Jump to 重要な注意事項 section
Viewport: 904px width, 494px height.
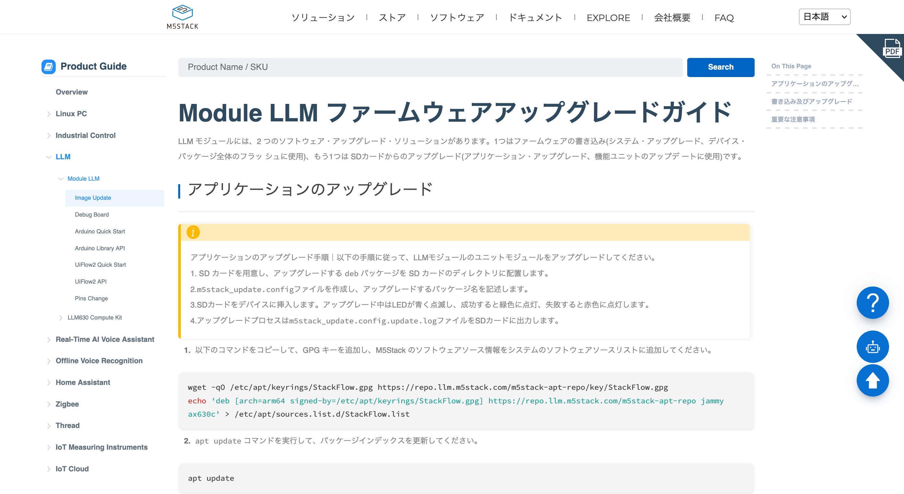tap(793, 119)
